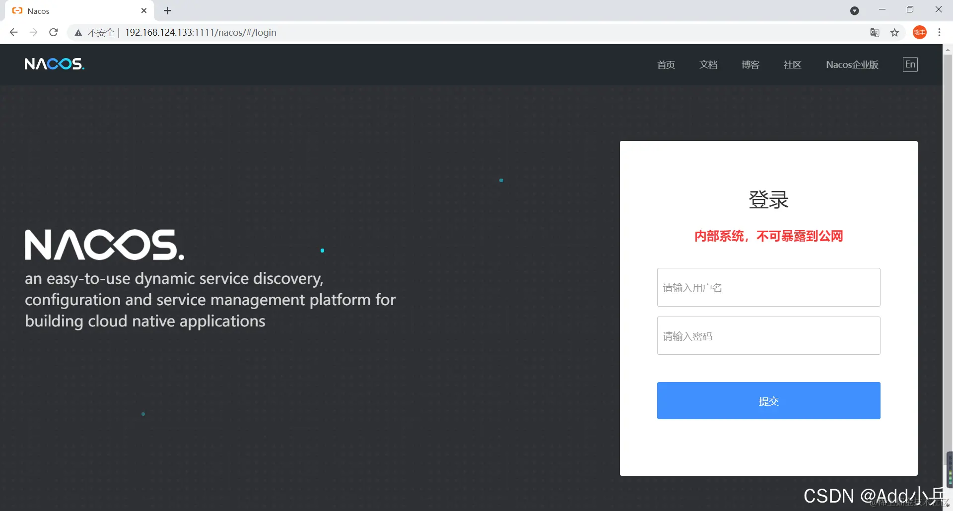Restore down the browser window
This screenshot has width=953, height=511.
(910, 10)
